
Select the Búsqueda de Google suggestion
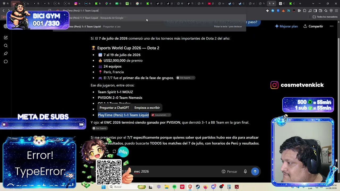[149, 18]
